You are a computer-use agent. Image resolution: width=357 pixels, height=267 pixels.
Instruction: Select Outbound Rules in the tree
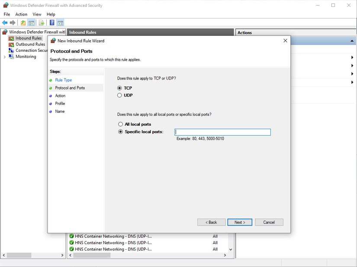[x=30, y=44]
